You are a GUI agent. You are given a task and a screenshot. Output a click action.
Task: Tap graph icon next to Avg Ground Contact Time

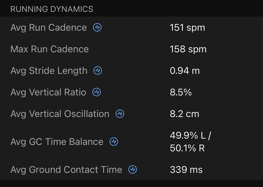click(x=132, y=169)
